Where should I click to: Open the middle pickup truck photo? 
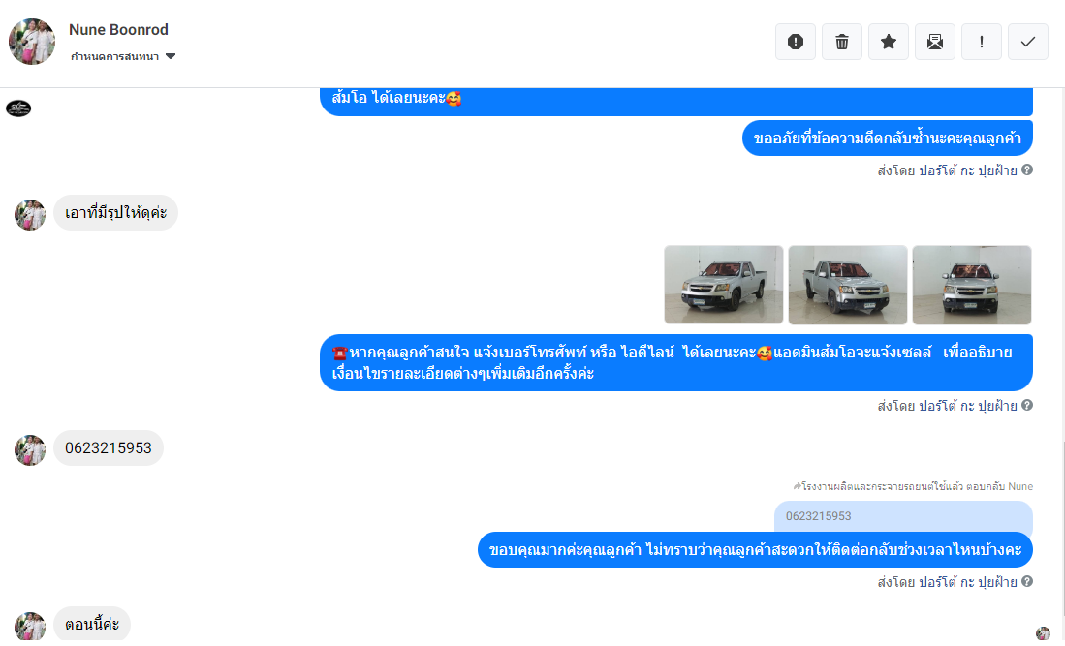(848, 285)
